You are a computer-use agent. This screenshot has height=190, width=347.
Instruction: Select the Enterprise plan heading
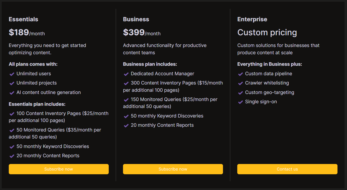[252, 19]
